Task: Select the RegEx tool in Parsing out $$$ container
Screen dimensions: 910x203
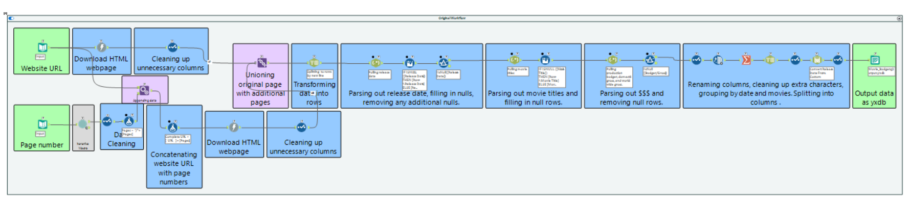Action: [612, 60]
